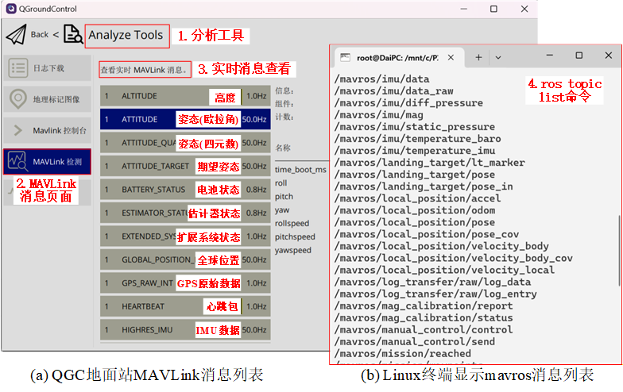The image size is (623, 392).
Task: Click the yaw field name
Action: 282,209
